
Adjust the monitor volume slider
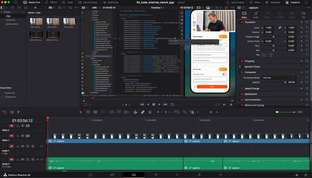[x=287, y=112]
